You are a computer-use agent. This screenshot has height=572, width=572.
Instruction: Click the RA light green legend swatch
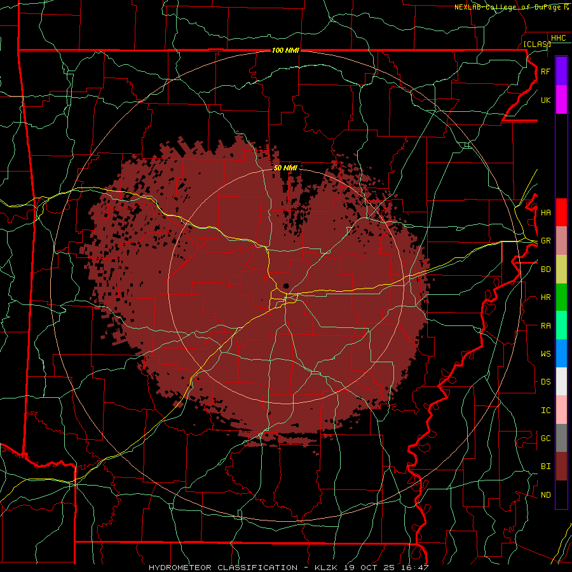point(561,325)
